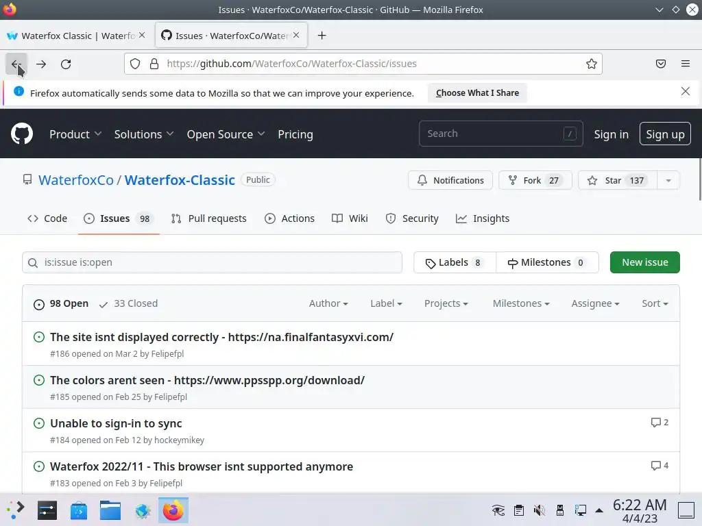Show hidden system tray icons arrow

(599, 510)
